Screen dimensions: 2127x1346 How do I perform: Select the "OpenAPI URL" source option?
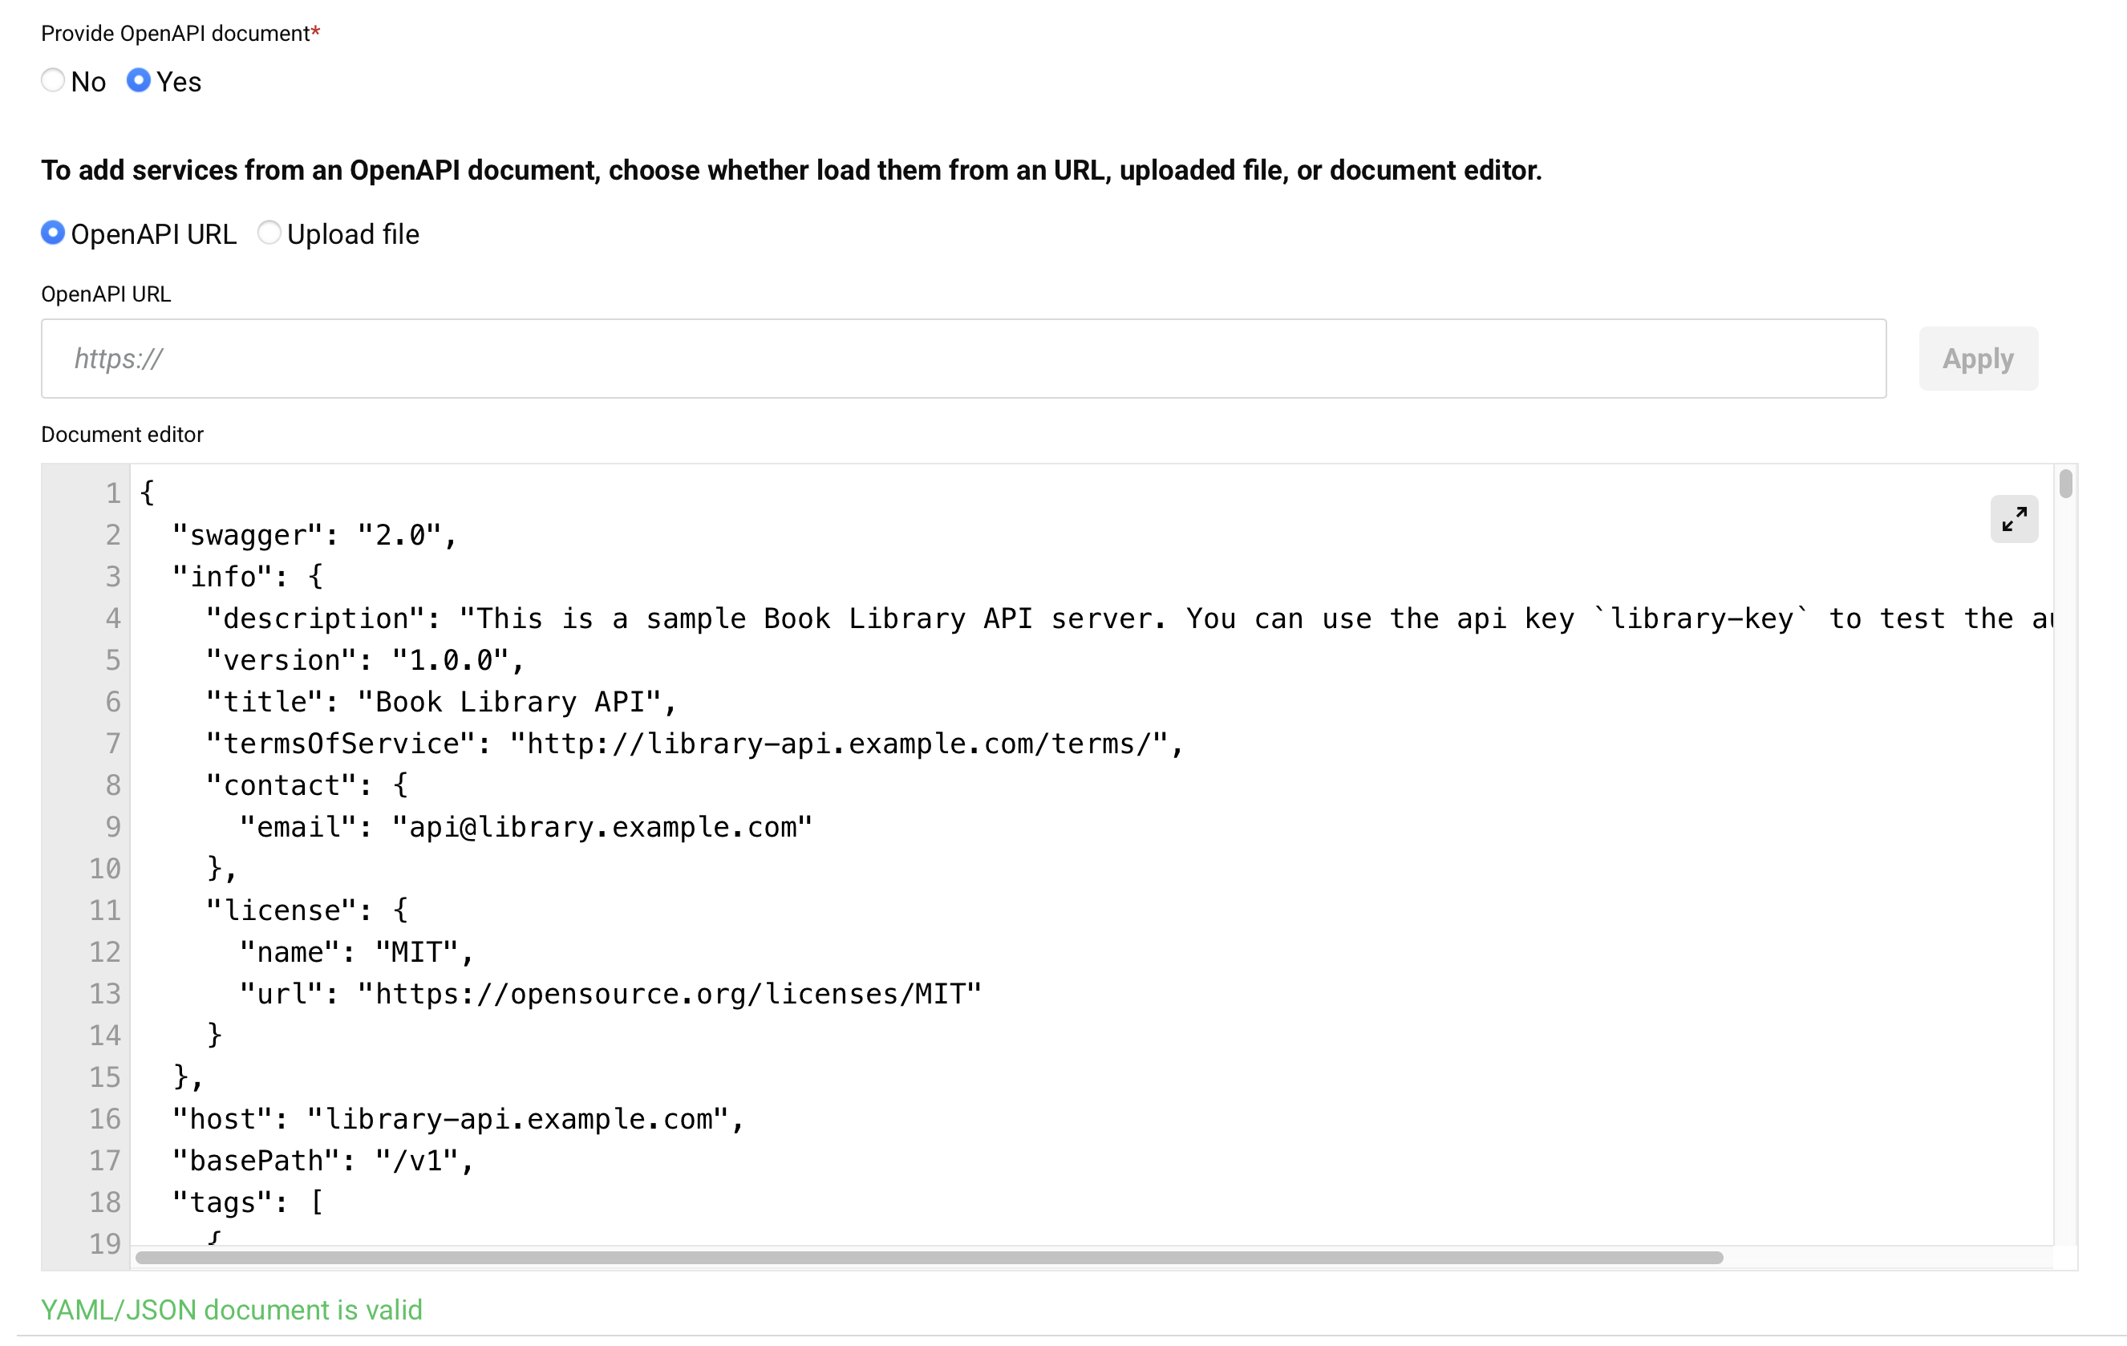[52, 233]
